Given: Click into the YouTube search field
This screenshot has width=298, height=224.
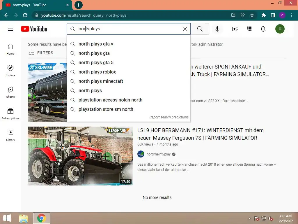Looking at the screenshot, I should tap(128, 29).
